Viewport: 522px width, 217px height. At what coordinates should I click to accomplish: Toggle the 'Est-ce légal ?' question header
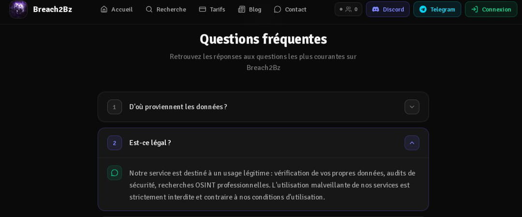263,143
